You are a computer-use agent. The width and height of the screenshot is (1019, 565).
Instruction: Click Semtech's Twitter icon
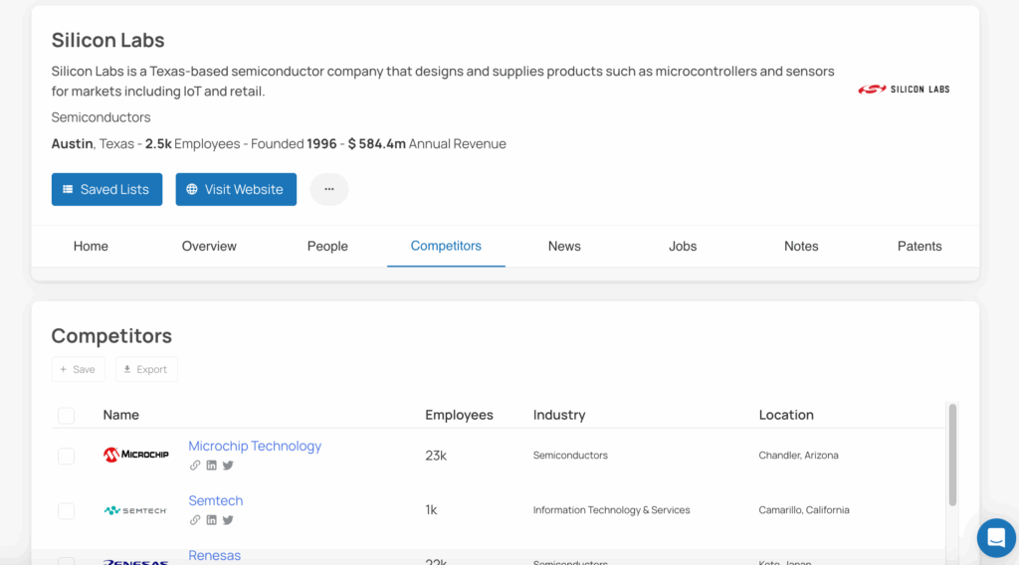228,520
